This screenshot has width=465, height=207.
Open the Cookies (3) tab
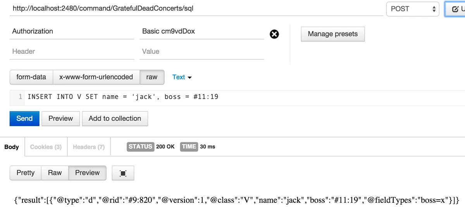(46, 147)
